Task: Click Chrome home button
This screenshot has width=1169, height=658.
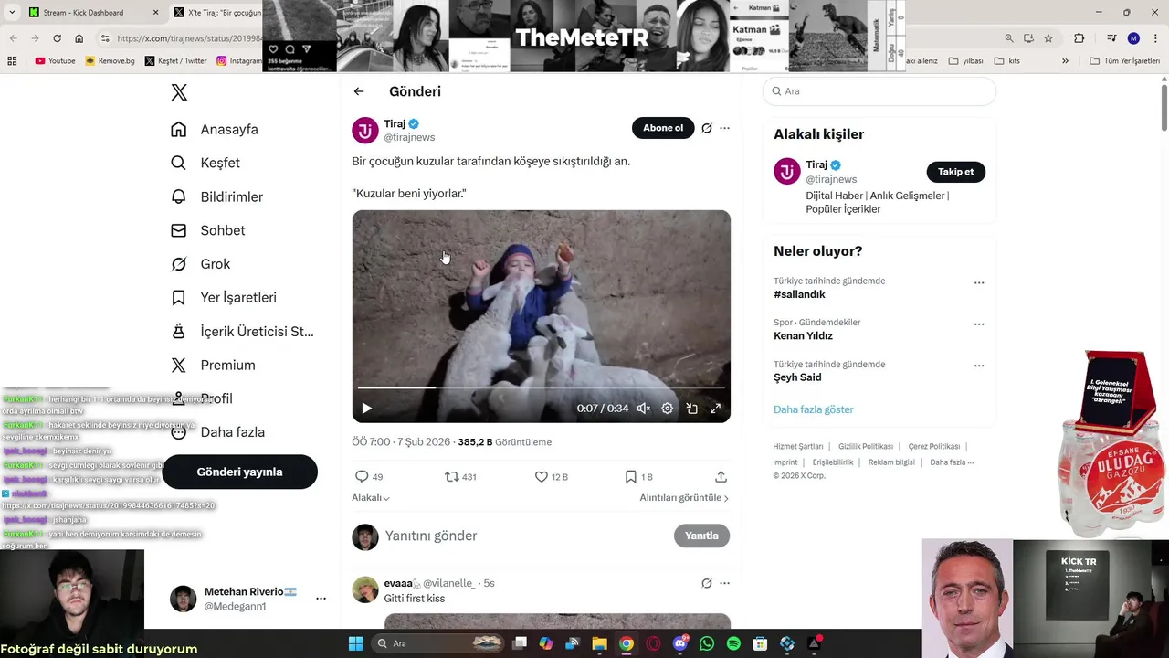Action: point(79,38)
